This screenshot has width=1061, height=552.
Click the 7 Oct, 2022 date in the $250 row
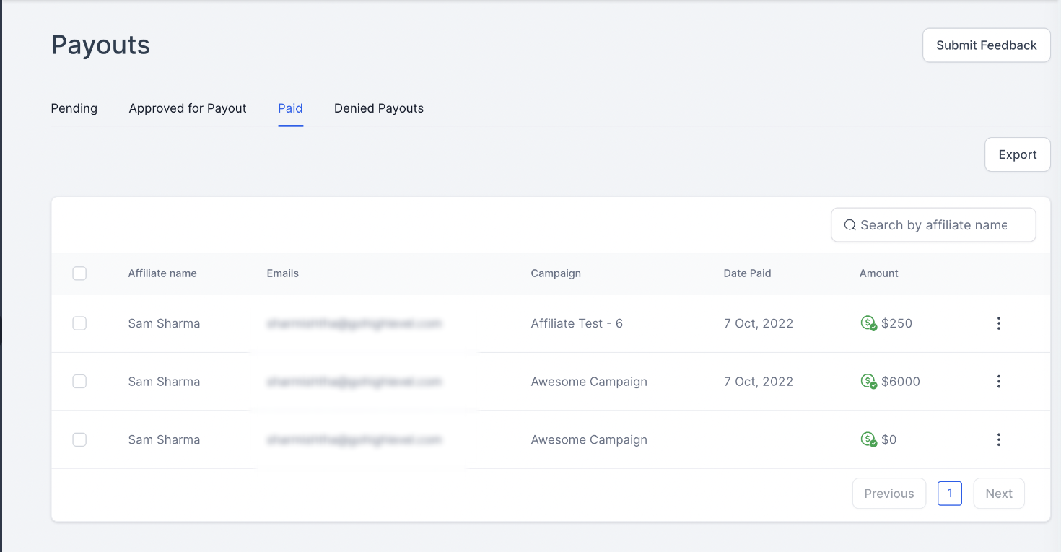(759, 323)
